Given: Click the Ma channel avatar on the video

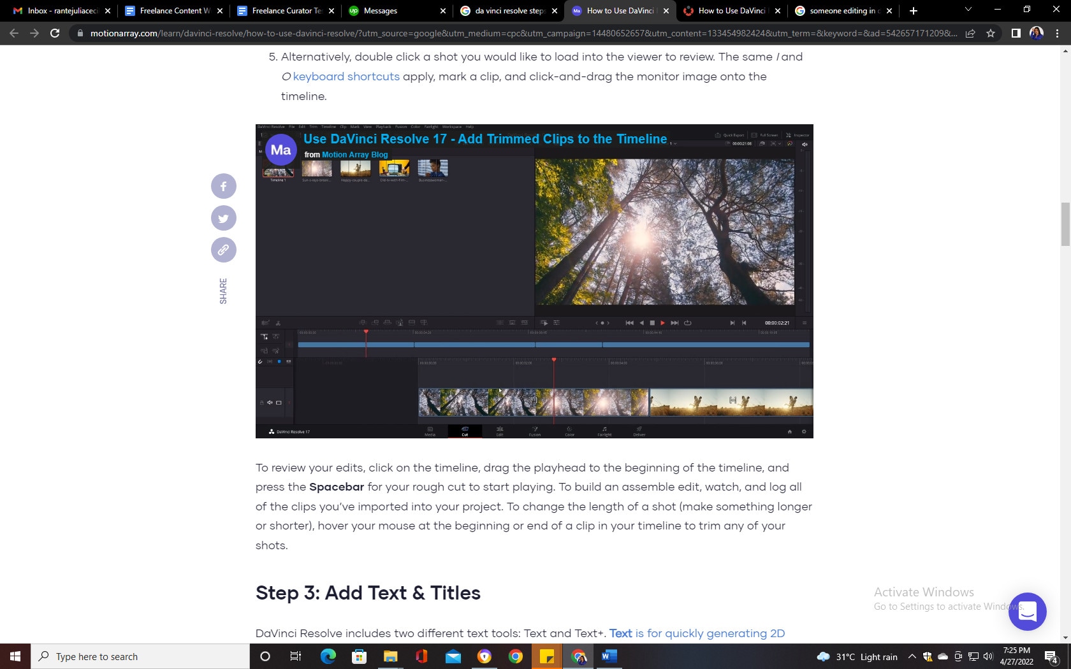Looking at the screenshot, I should pos(280,150).
